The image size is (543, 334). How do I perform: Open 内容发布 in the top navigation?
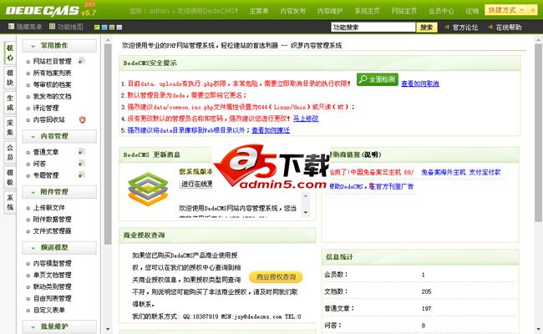292,11
